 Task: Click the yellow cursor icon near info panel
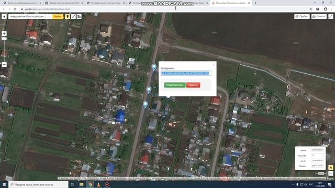[x=331, y=168]
